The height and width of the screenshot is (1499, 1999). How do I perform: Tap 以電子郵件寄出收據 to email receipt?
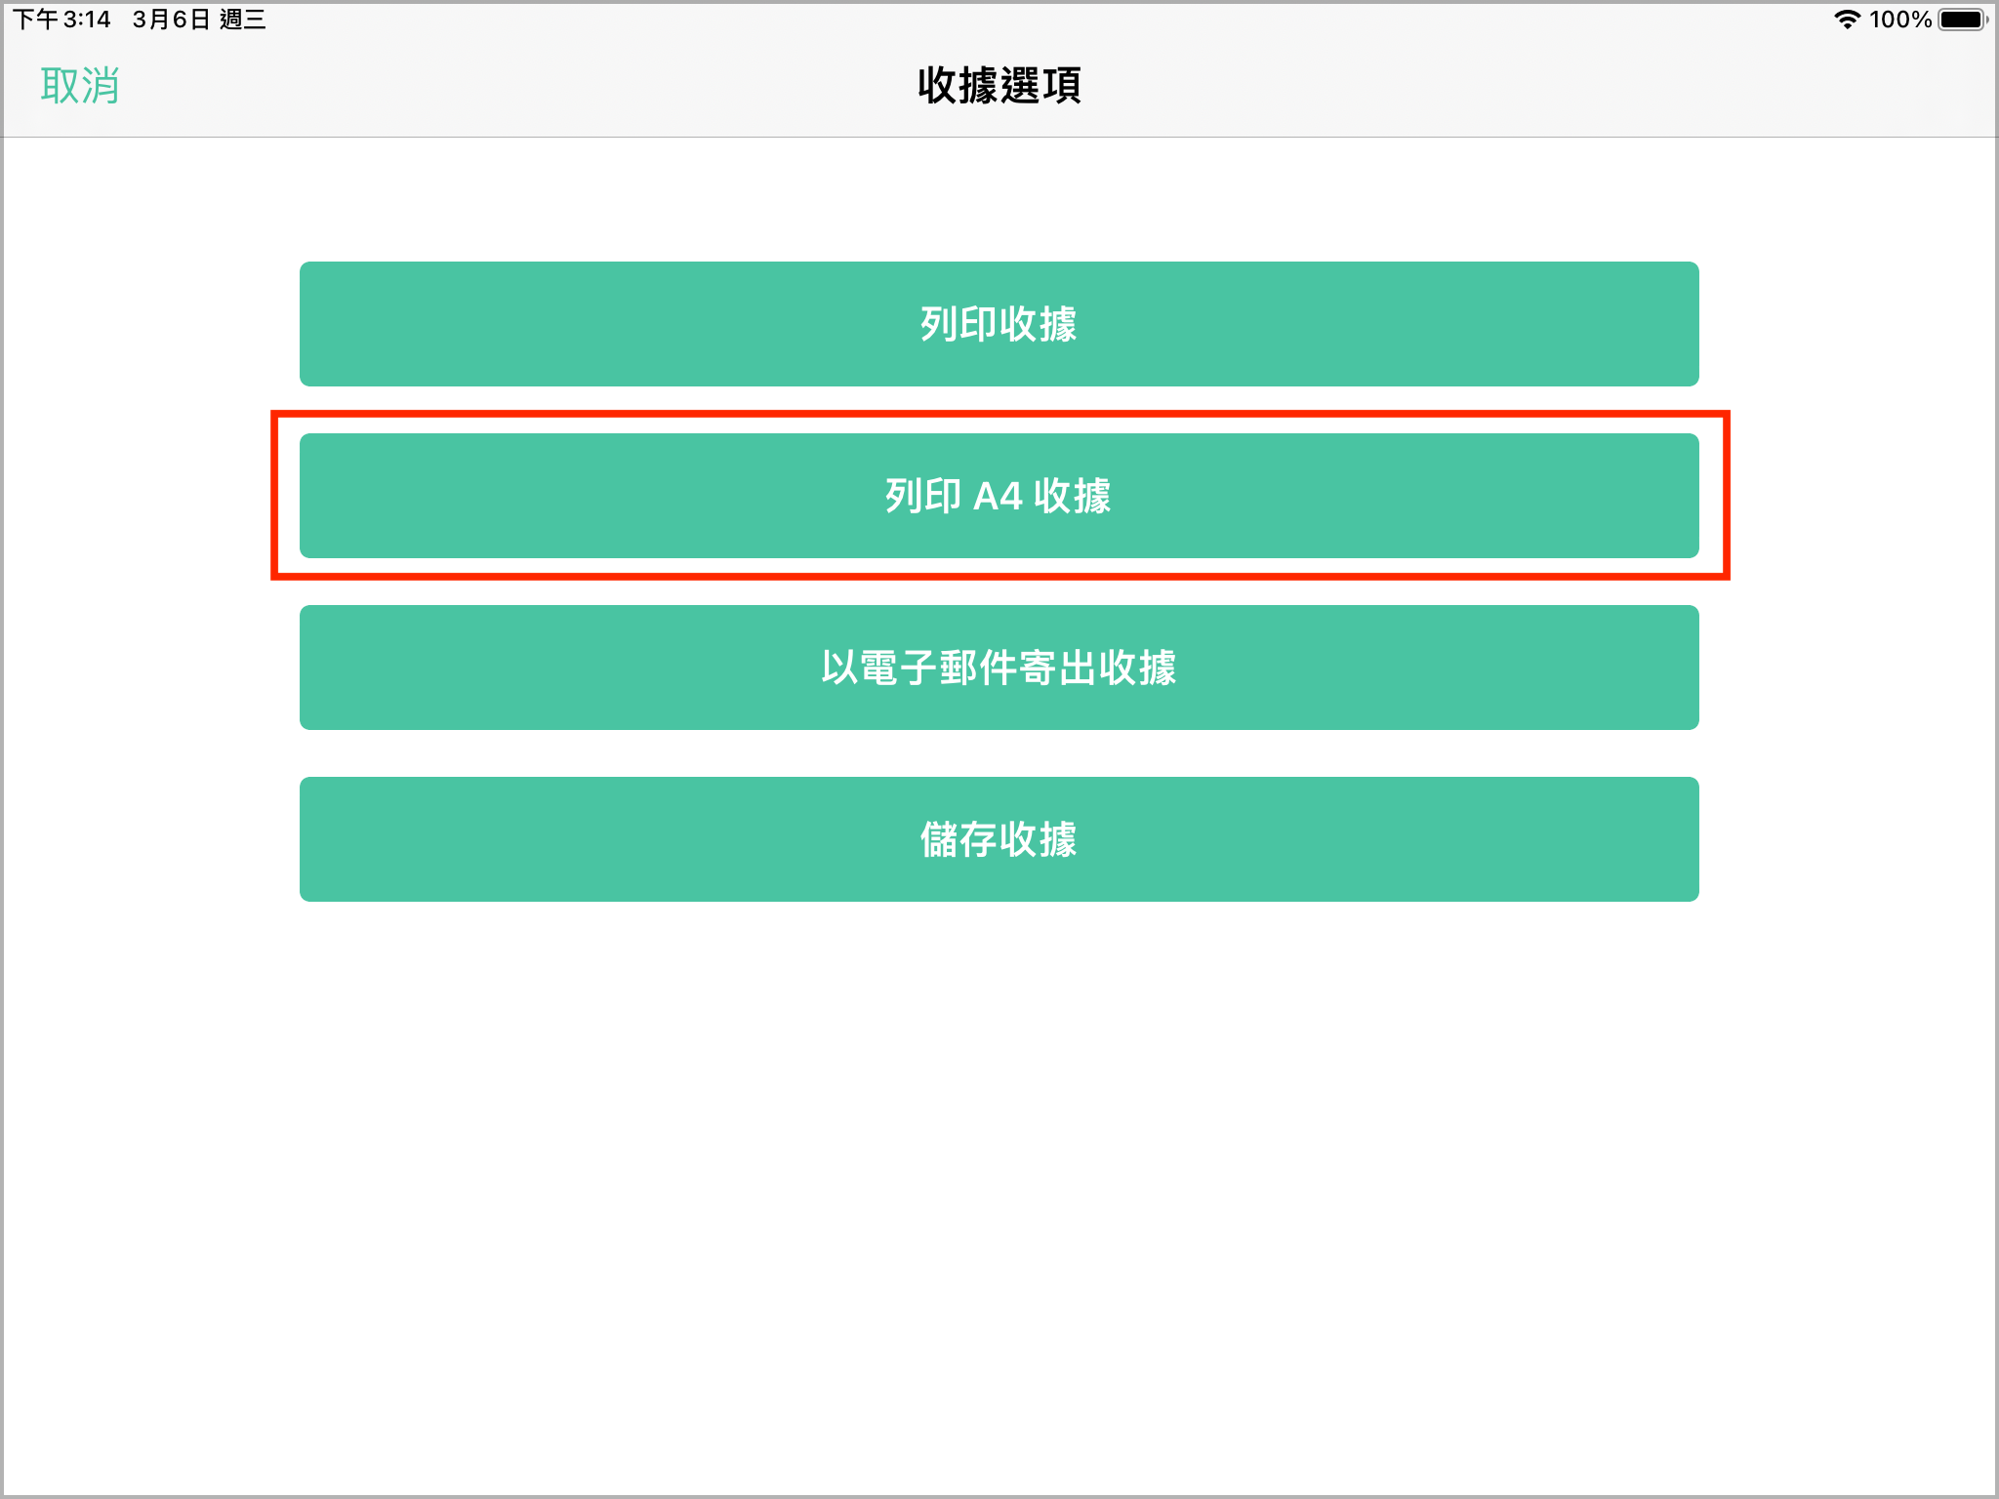click(999, 668)
